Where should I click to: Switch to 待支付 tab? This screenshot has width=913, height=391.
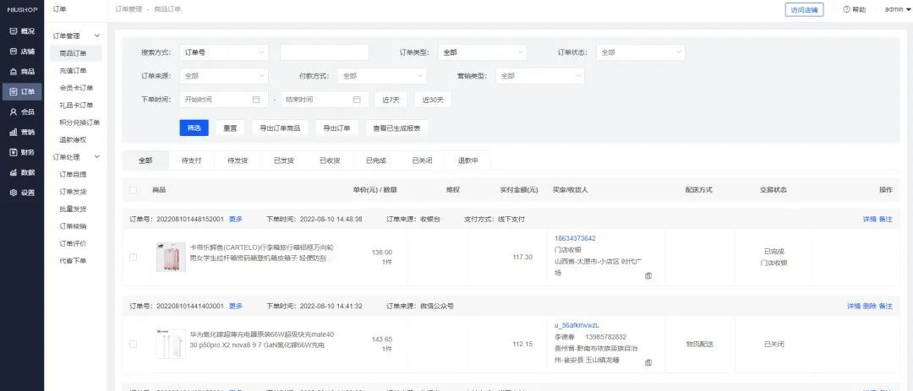click(x=191, y=160)
